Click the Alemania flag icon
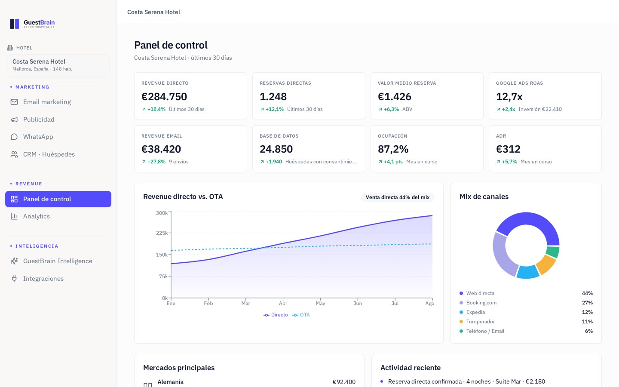 pos(147,384)
